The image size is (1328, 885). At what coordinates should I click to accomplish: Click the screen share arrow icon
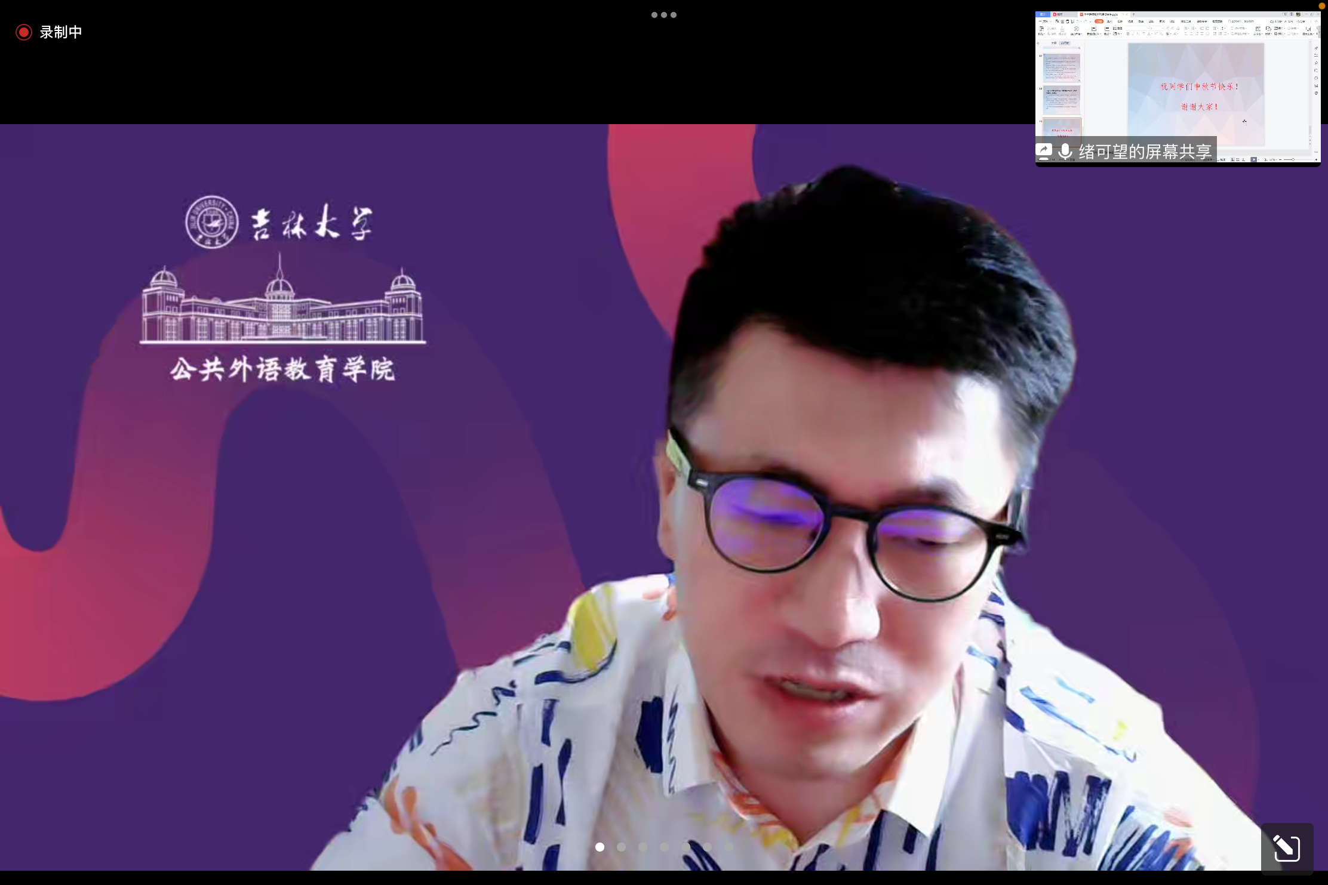[1044, 151]
